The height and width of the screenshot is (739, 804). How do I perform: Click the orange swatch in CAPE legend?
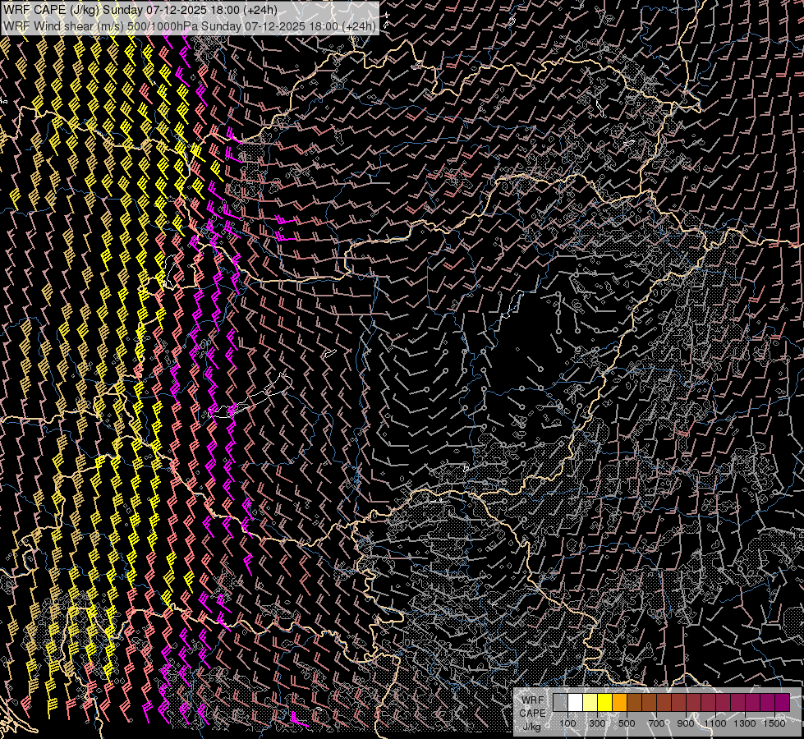tap(619, 702)
